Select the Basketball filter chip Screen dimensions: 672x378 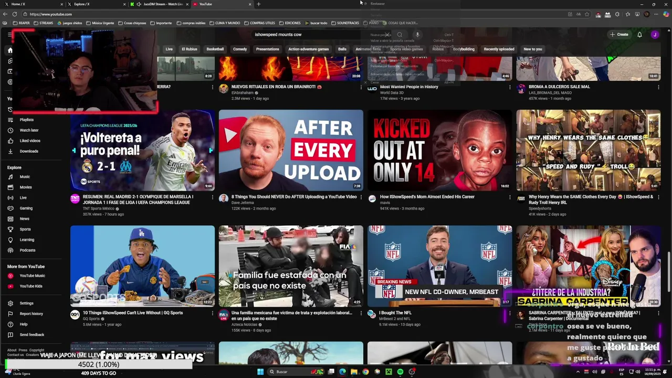point(215,49)
